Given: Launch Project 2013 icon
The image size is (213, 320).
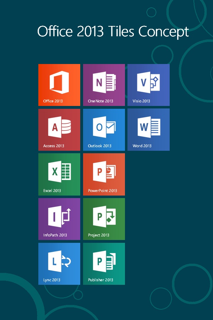Looking at the screenshot, I should point(104,216).
